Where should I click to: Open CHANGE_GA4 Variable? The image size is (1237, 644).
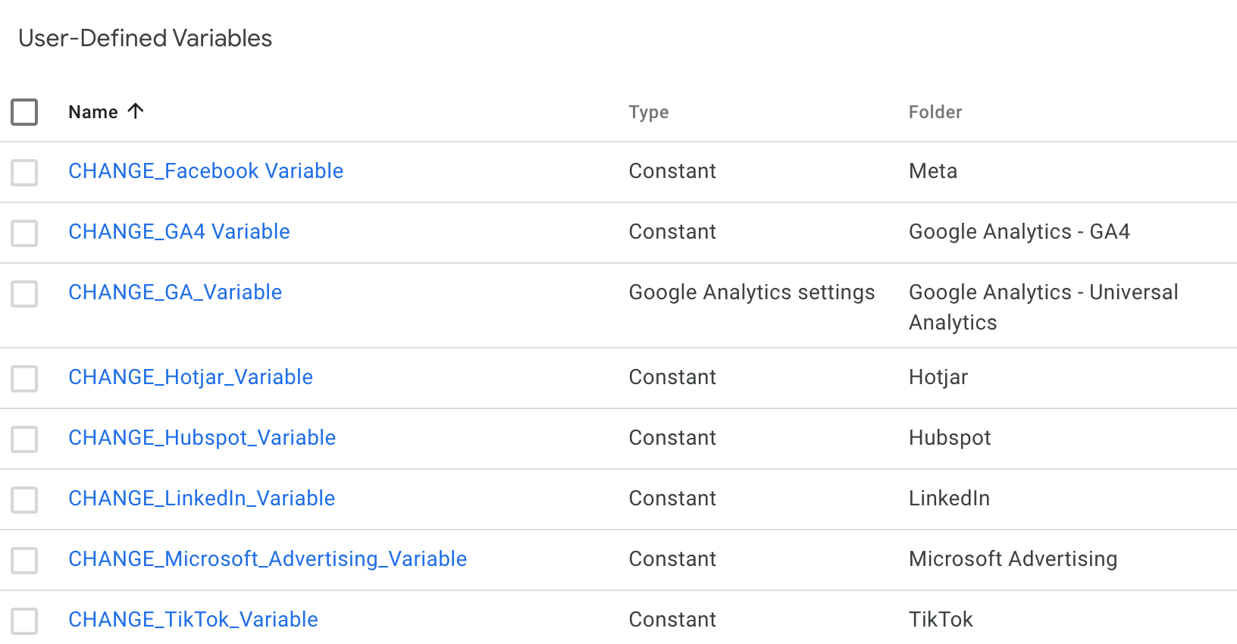click(179, 232)
